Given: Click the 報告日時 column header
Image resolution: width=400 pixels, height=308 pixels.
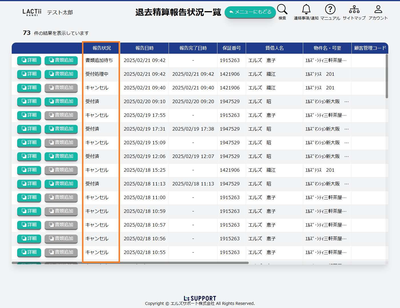Looking at the screenshot, I should 144,48.
